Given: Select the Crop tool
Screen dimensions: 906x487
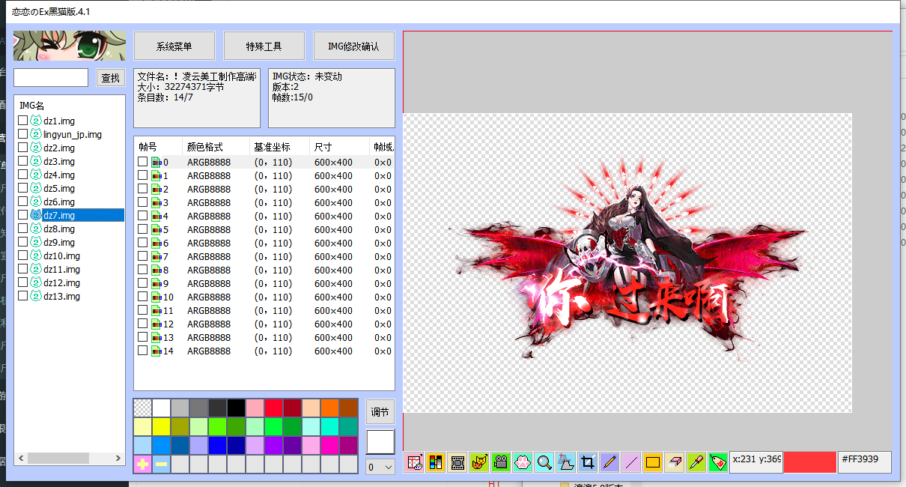Looking at the screenshot, I should click(587, 462).
